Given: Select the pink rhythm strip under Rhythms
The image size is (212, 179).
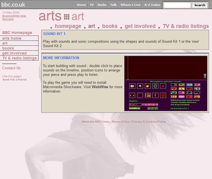Looking at the screenshot, I should click(150, 105).
